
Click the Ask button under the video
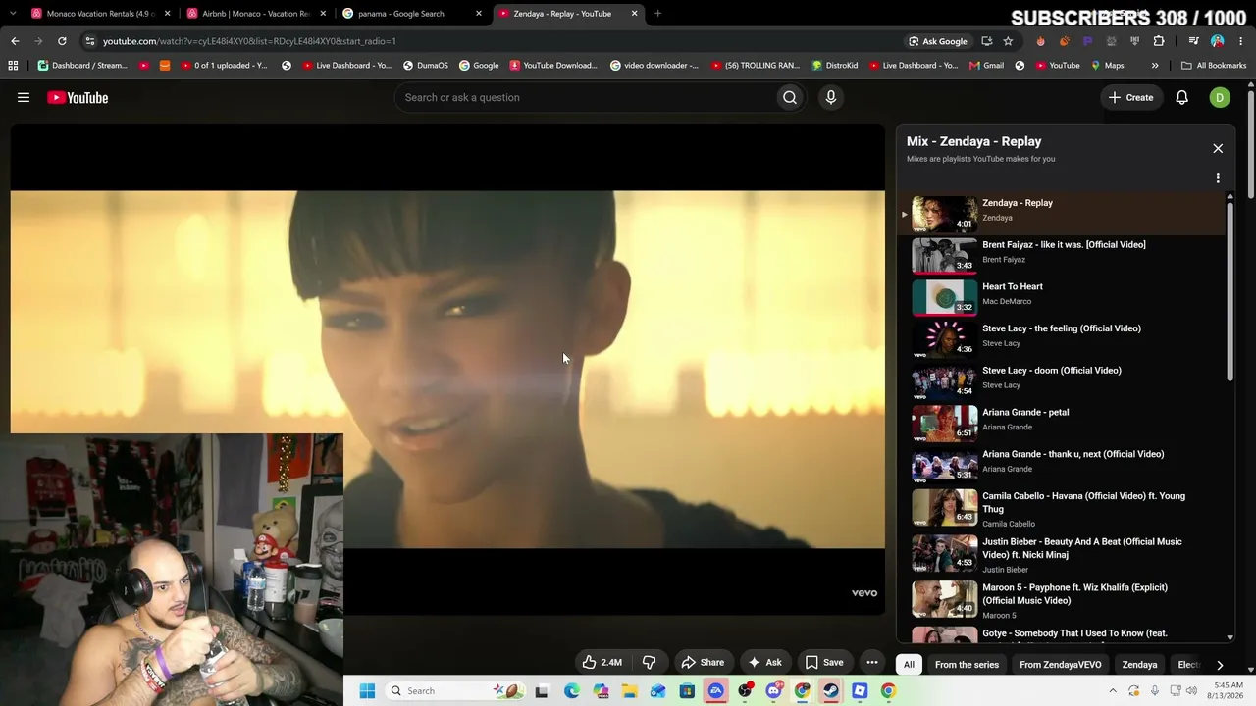pos(764,662)
